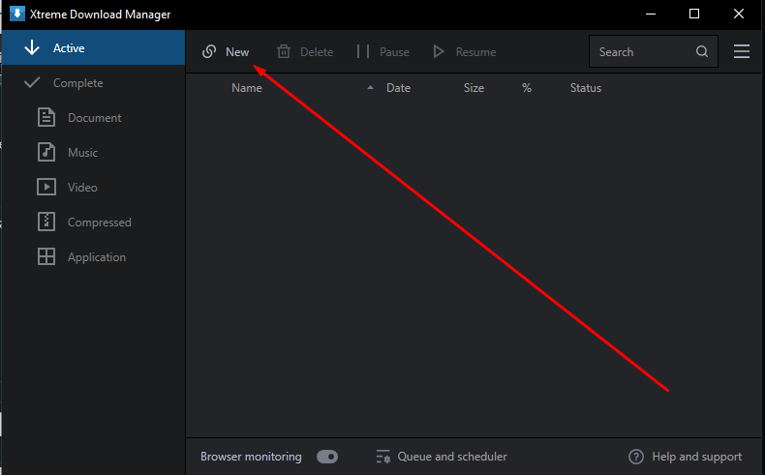Click the Pause bars icon

coord(363,51)
